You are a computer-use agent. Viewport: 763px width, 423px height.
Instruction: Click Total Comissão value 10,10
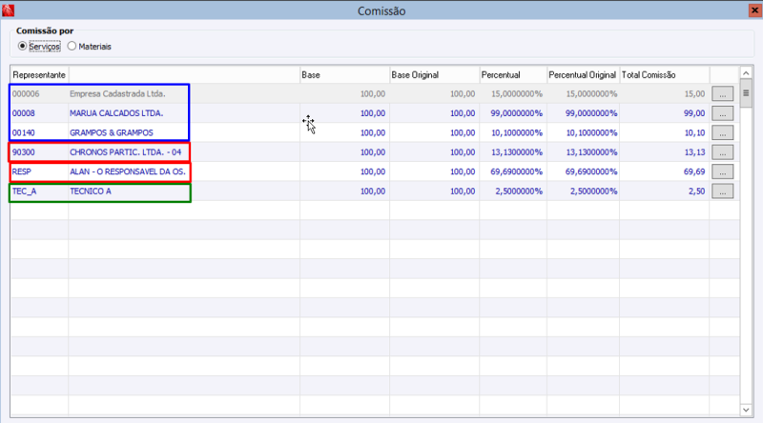(694, 132)
